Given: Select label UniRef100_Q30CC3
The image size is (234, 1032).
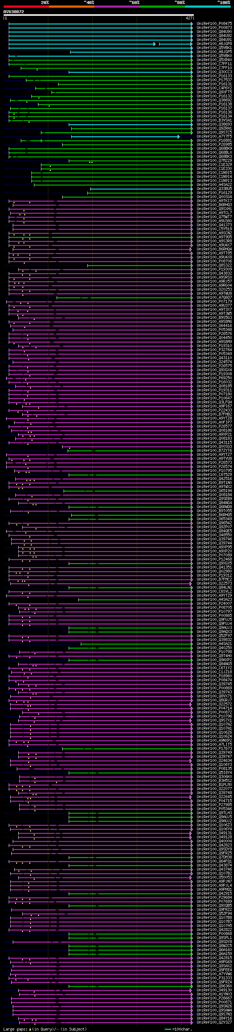Looking at the screenshot, I should coord(214,72).
